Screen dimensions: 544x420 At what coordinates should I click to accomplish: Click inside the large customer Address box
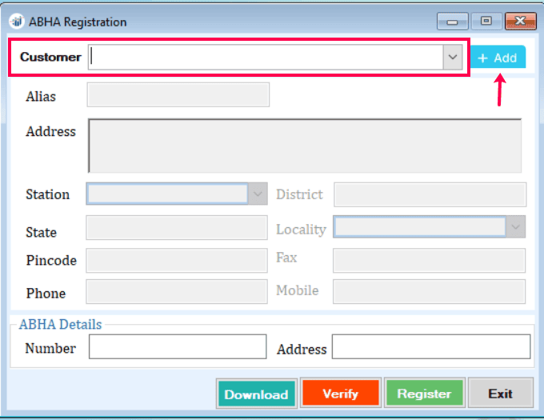[x=305, y=146]
